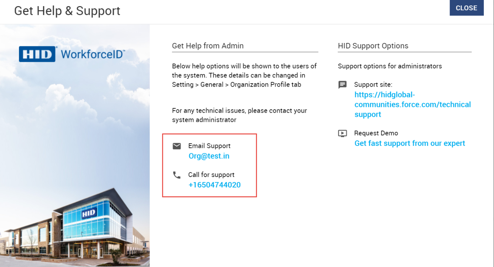Click the chat bubble icon beside Support site

pyautogui.click(x=342, y=85)
